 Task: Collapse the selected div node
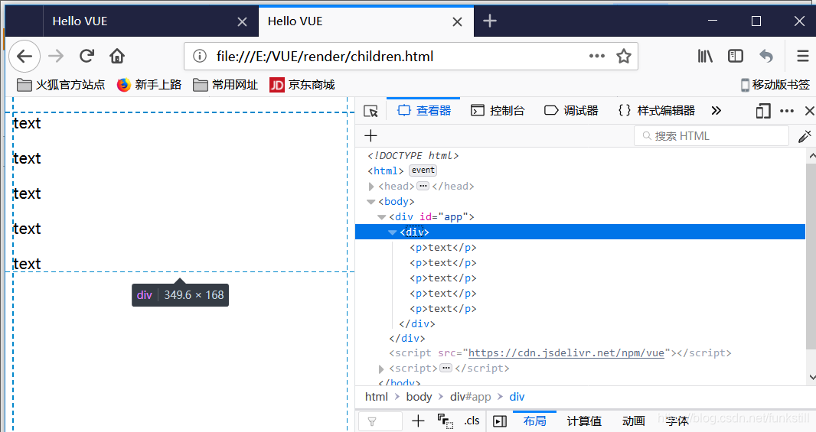(393, 232)
